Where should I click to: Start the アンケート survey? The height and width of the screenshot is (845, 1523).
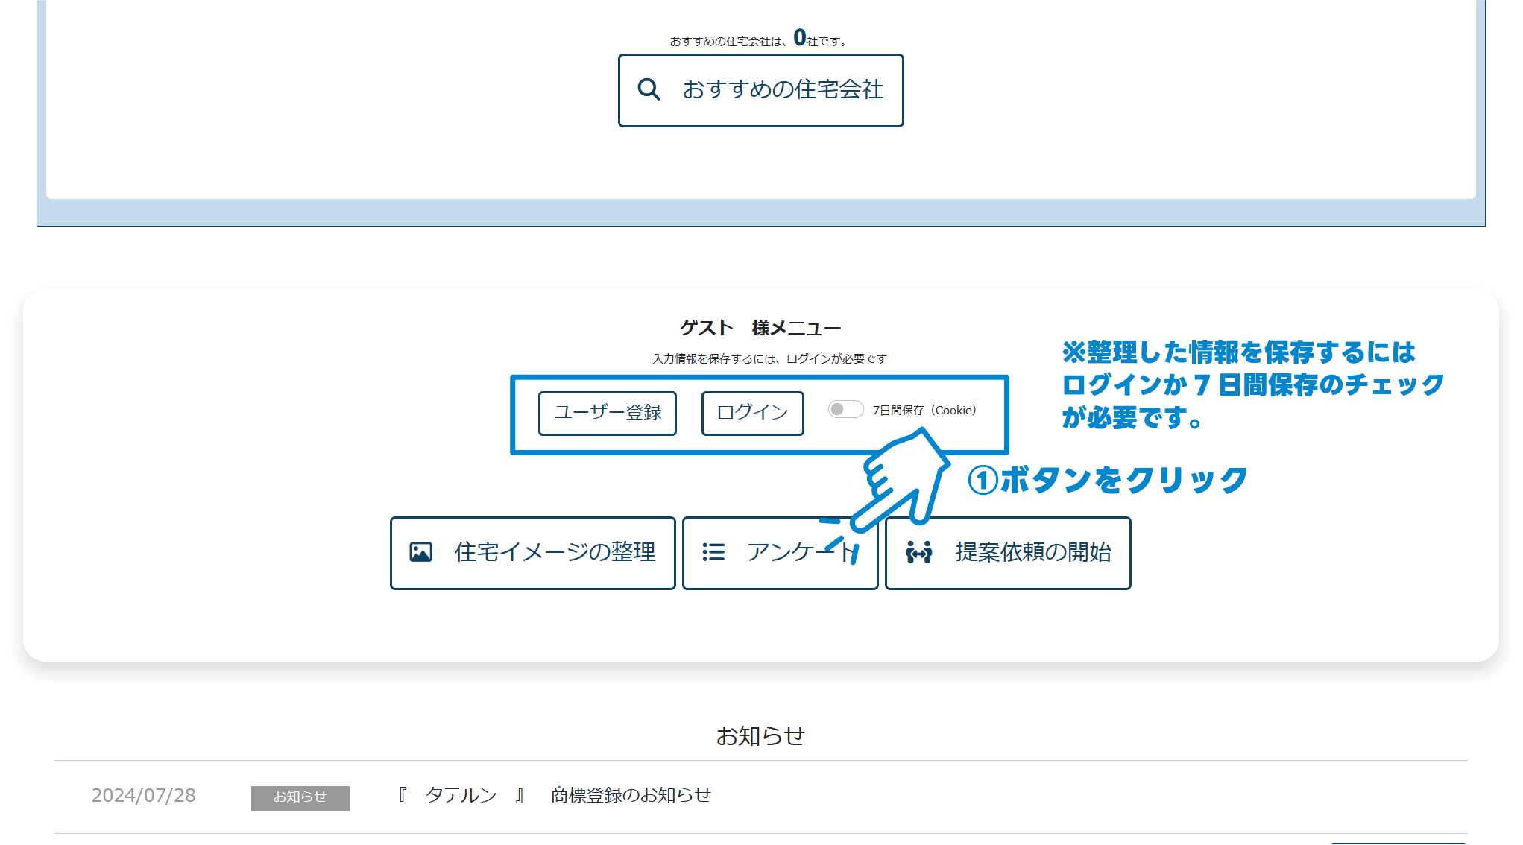pyautogui.click(x=780, y=553)
